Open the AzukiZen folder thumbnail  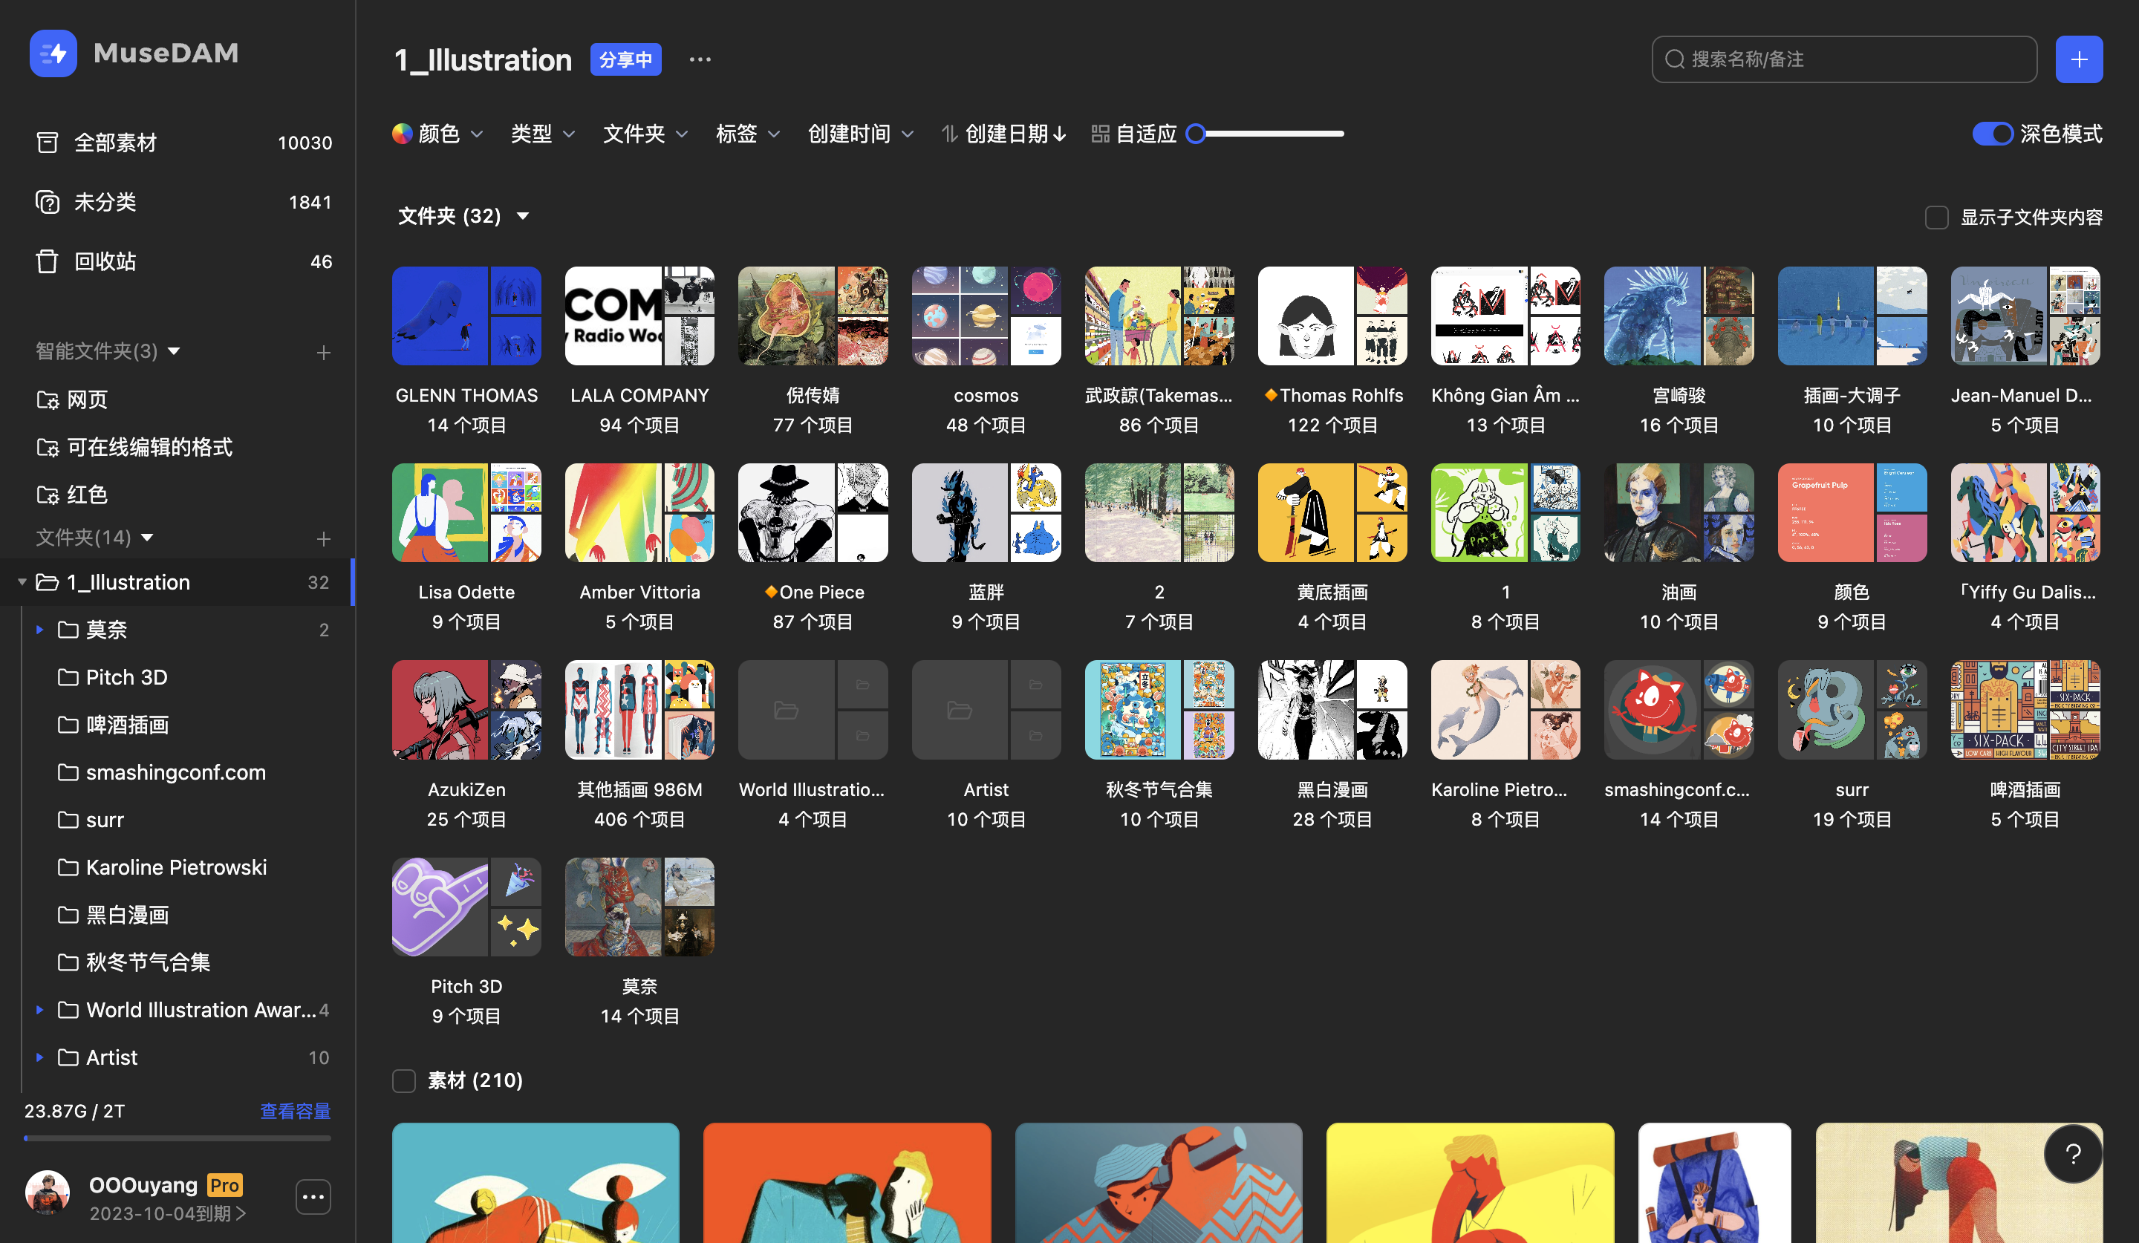coord(467,709)
